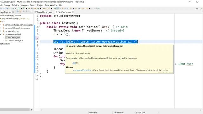The width and height of the screenshot is (203, 114).
Task: Click the Next Annotation toolbar icon
Action: click(x=71, y=9)
